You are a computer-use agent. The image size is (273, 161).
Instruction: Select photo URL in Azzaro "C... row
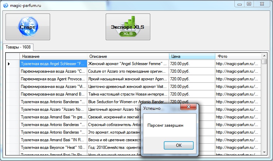click(238, 71)
